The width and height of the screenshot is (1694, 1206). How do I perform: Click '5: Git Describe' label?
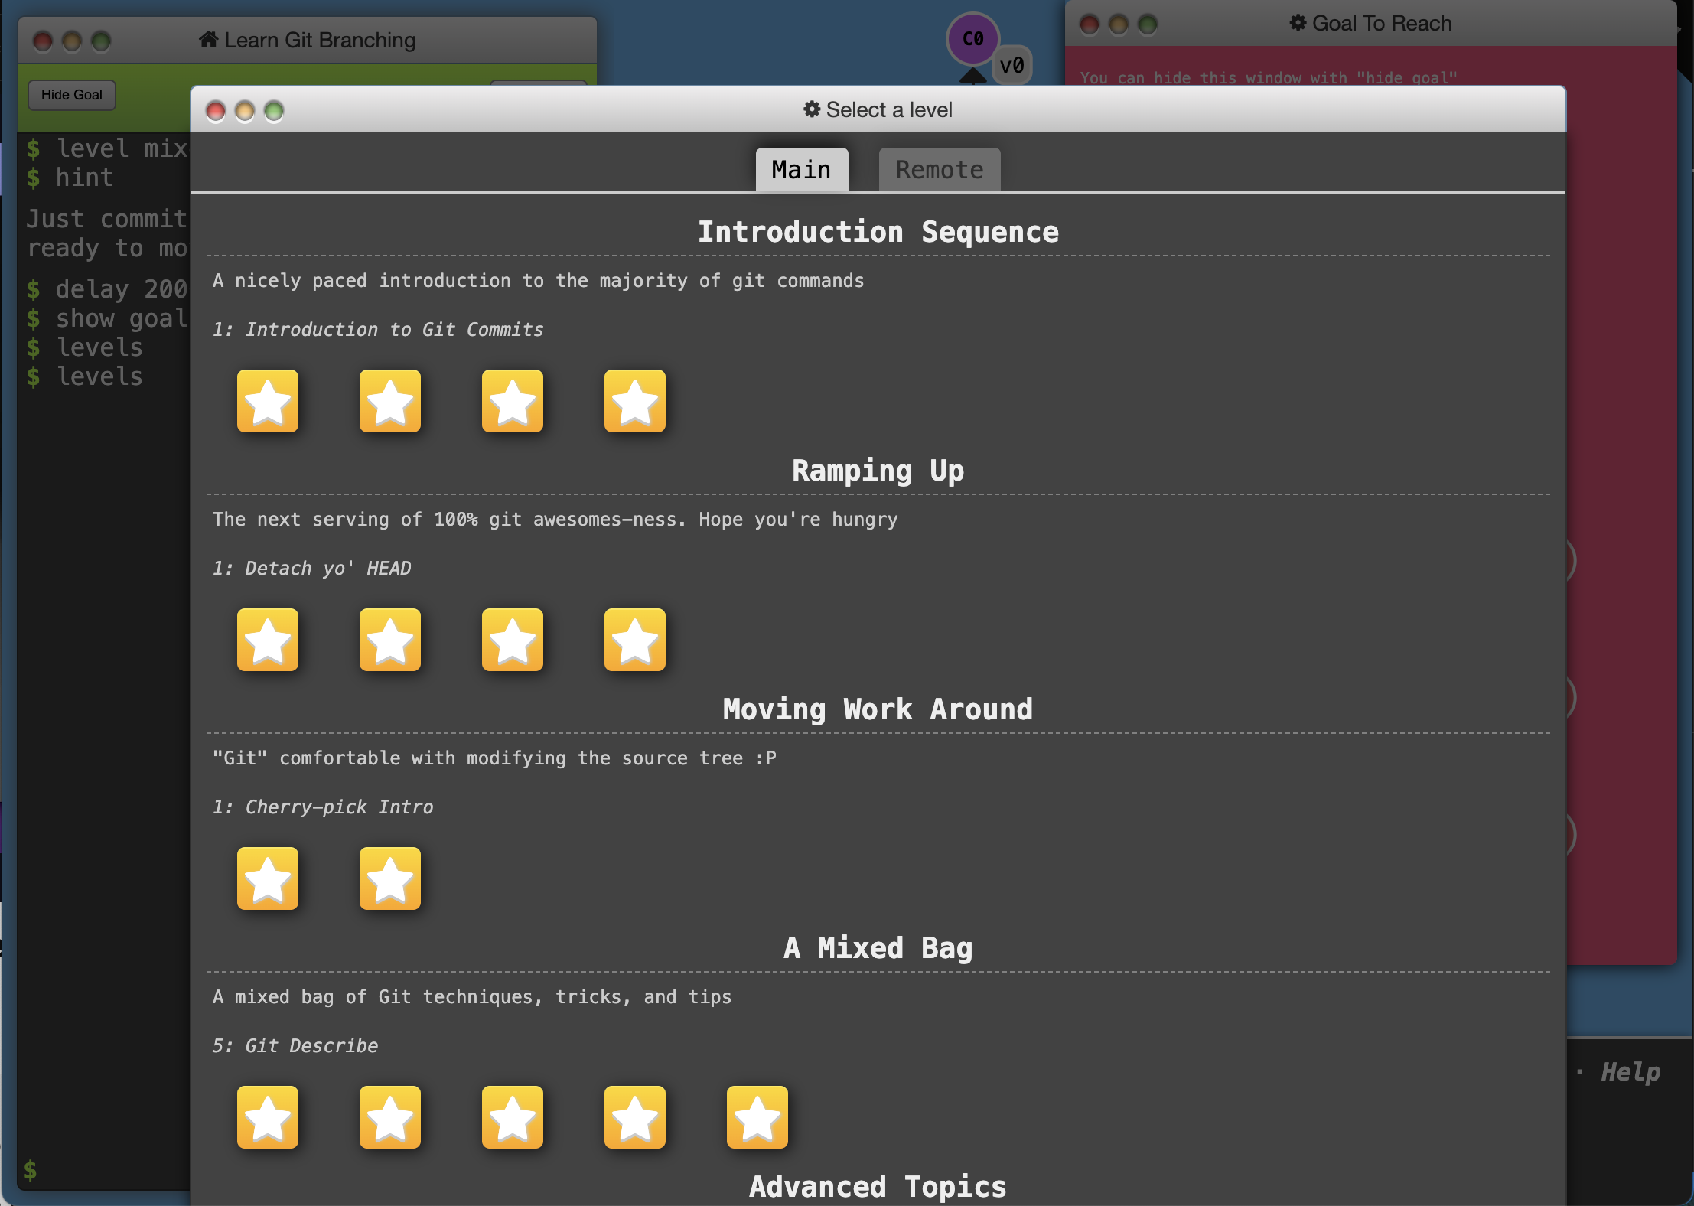(x=295, y=1046)
